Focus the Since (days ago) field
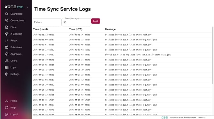The image size is (214, 119). click(76, 22)
